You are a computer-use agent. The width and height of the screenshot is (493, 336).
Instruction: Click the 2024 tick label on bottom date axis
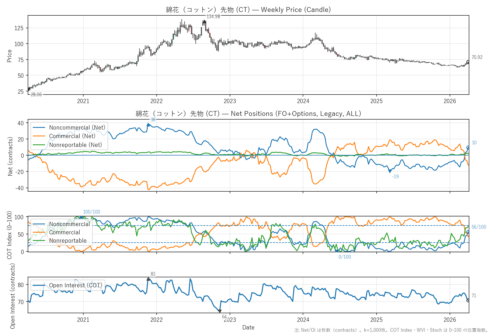[303, 320]
